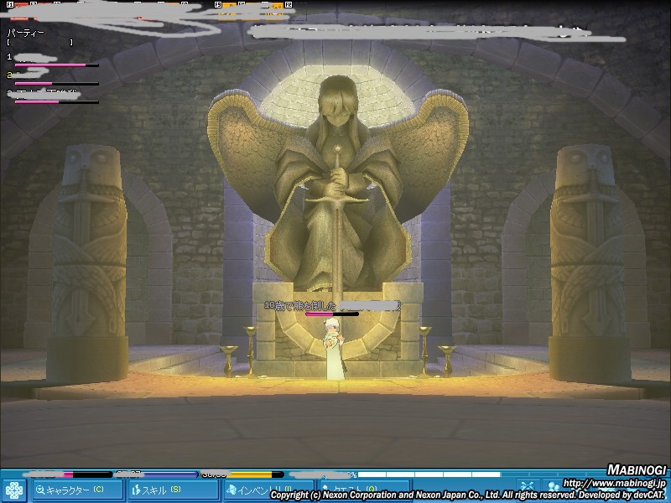Click the パーティー party header
The height and width of the screenshot is (503, 671).
coord(26,33)
